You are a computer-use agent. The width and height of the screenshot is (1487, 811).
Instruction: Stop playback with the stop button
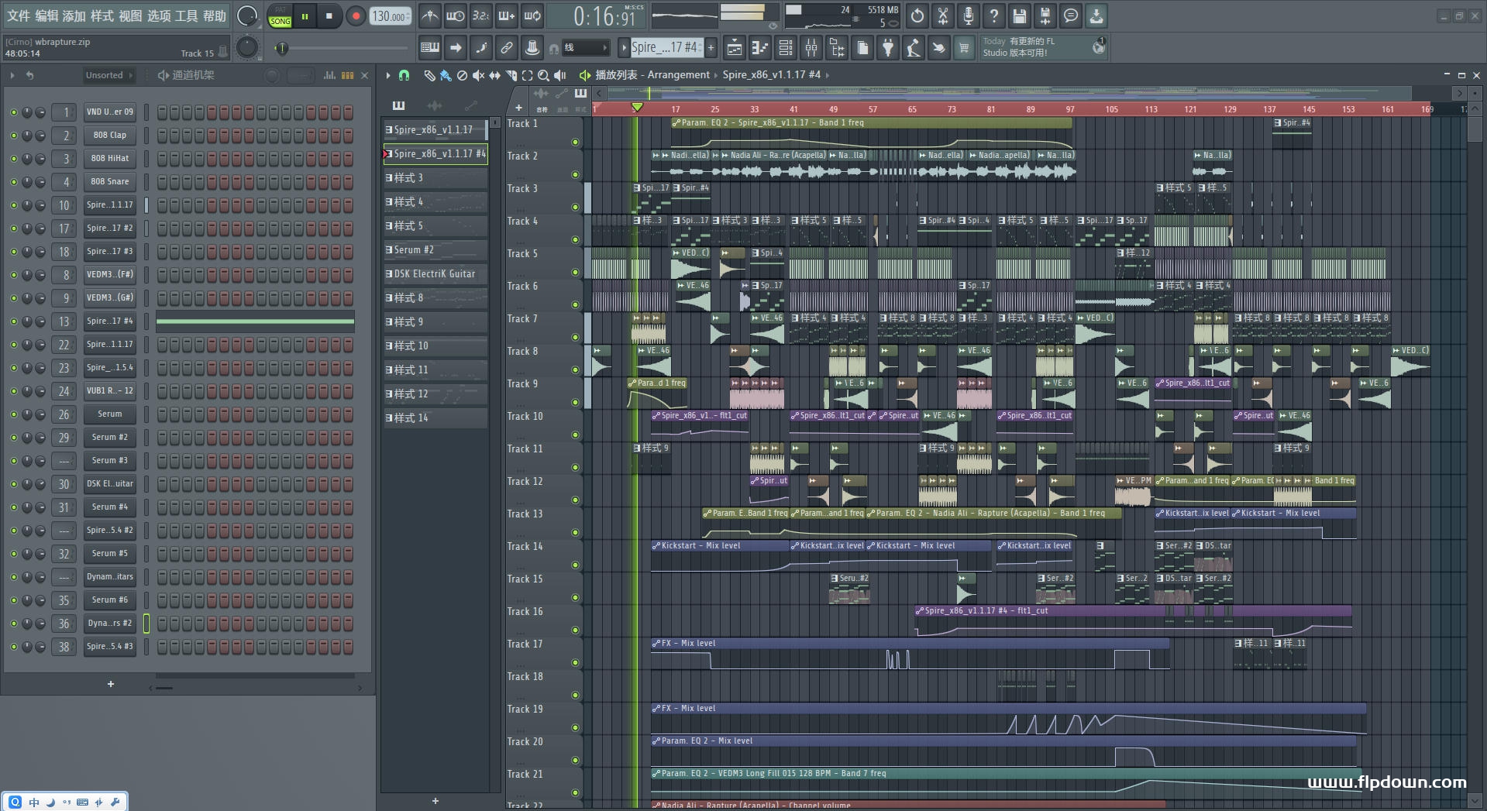329,16
